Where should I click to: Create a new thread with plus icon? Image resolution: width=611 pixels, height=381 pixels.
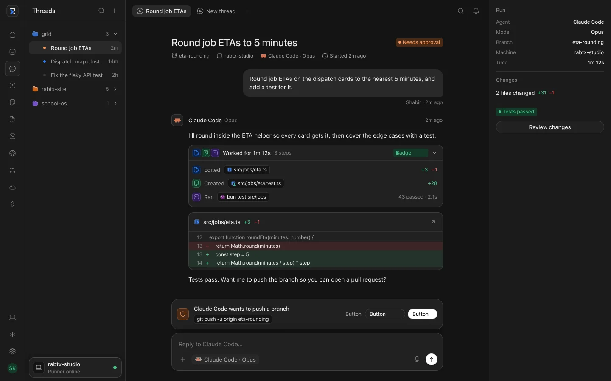click(x=114, y=11)
